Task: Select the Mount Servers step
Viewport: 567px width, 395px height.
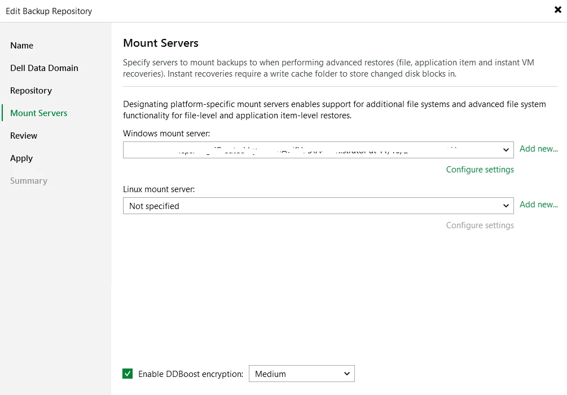Action: [38, 113]
